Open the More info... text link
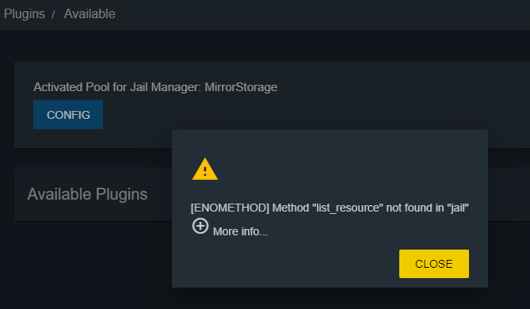Screen dimensions: 530x309 click(240, 231)
